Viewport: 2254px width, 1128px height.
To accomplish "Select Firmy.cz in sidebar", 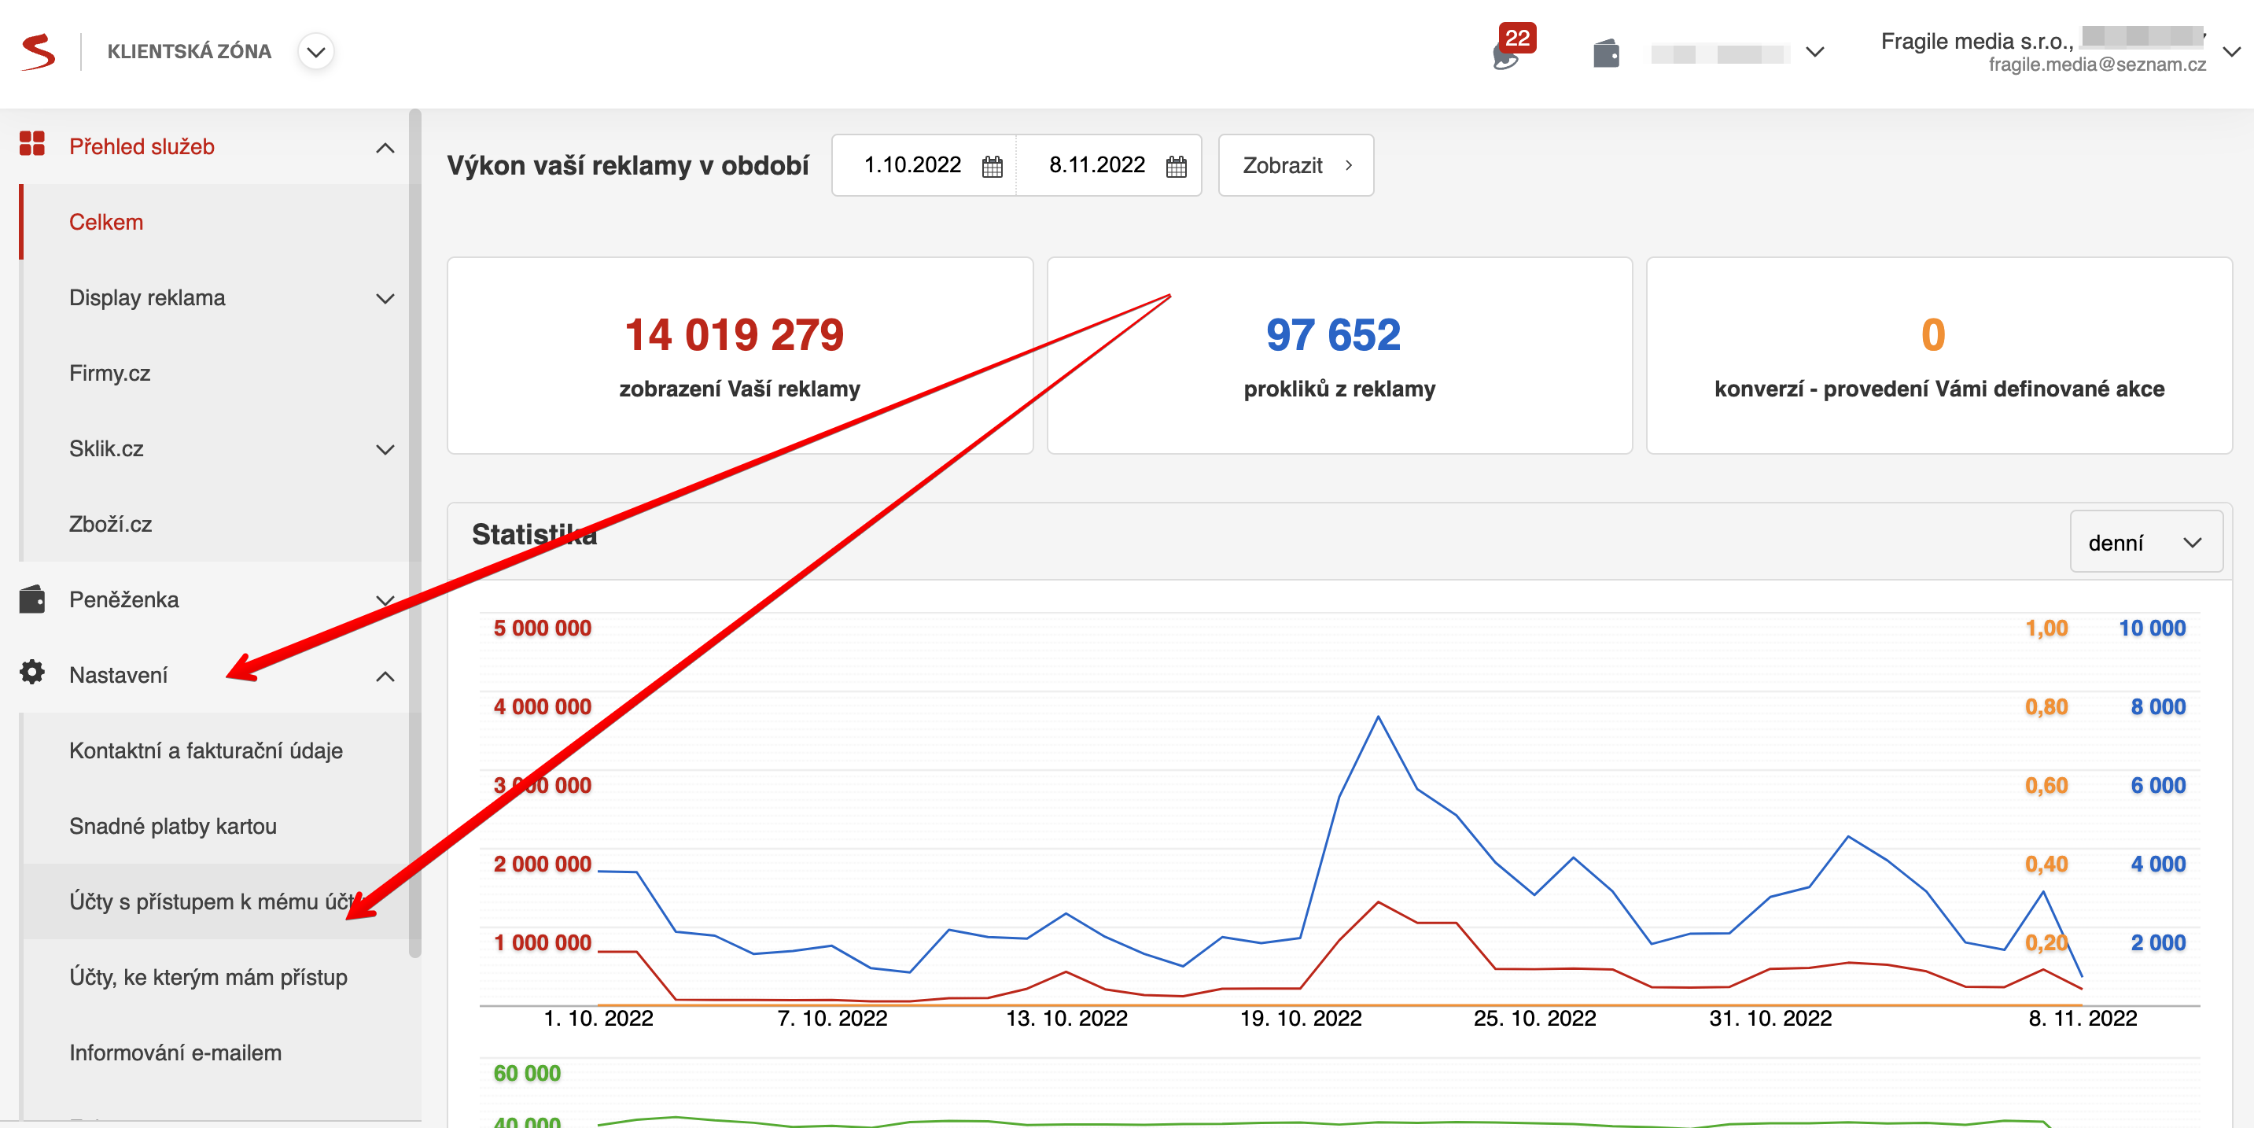I will pyautogui.click(x=110, y=374).
